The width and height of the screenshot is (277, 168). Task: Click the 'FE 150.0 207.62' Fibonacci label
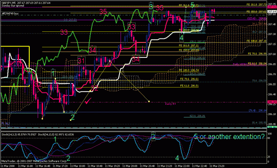click(256, 11)
